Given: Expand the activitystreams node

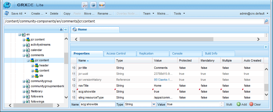Looking at the screenshot, I should pyautogui.click(x=24, y=45).
